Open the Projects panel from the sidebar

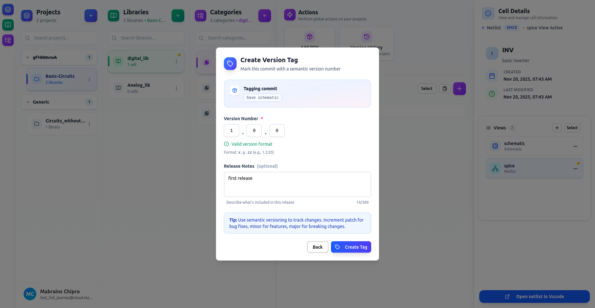pyautogui.click(x=8, y=10)
